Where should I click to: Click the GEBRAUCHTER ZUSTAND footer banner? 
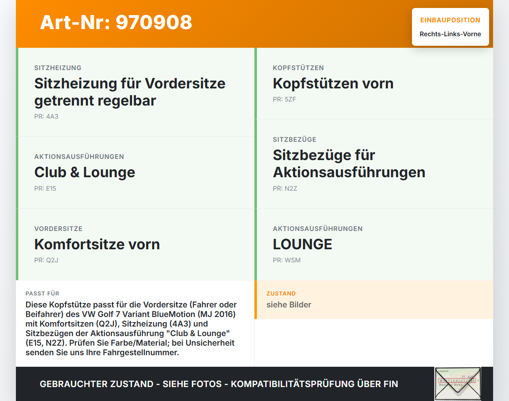click(219, 384)
